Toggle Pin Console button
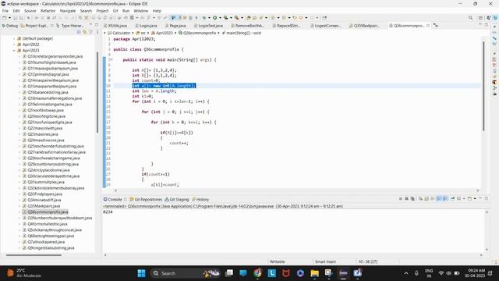499x281 pixels. [x=452, y=198]
